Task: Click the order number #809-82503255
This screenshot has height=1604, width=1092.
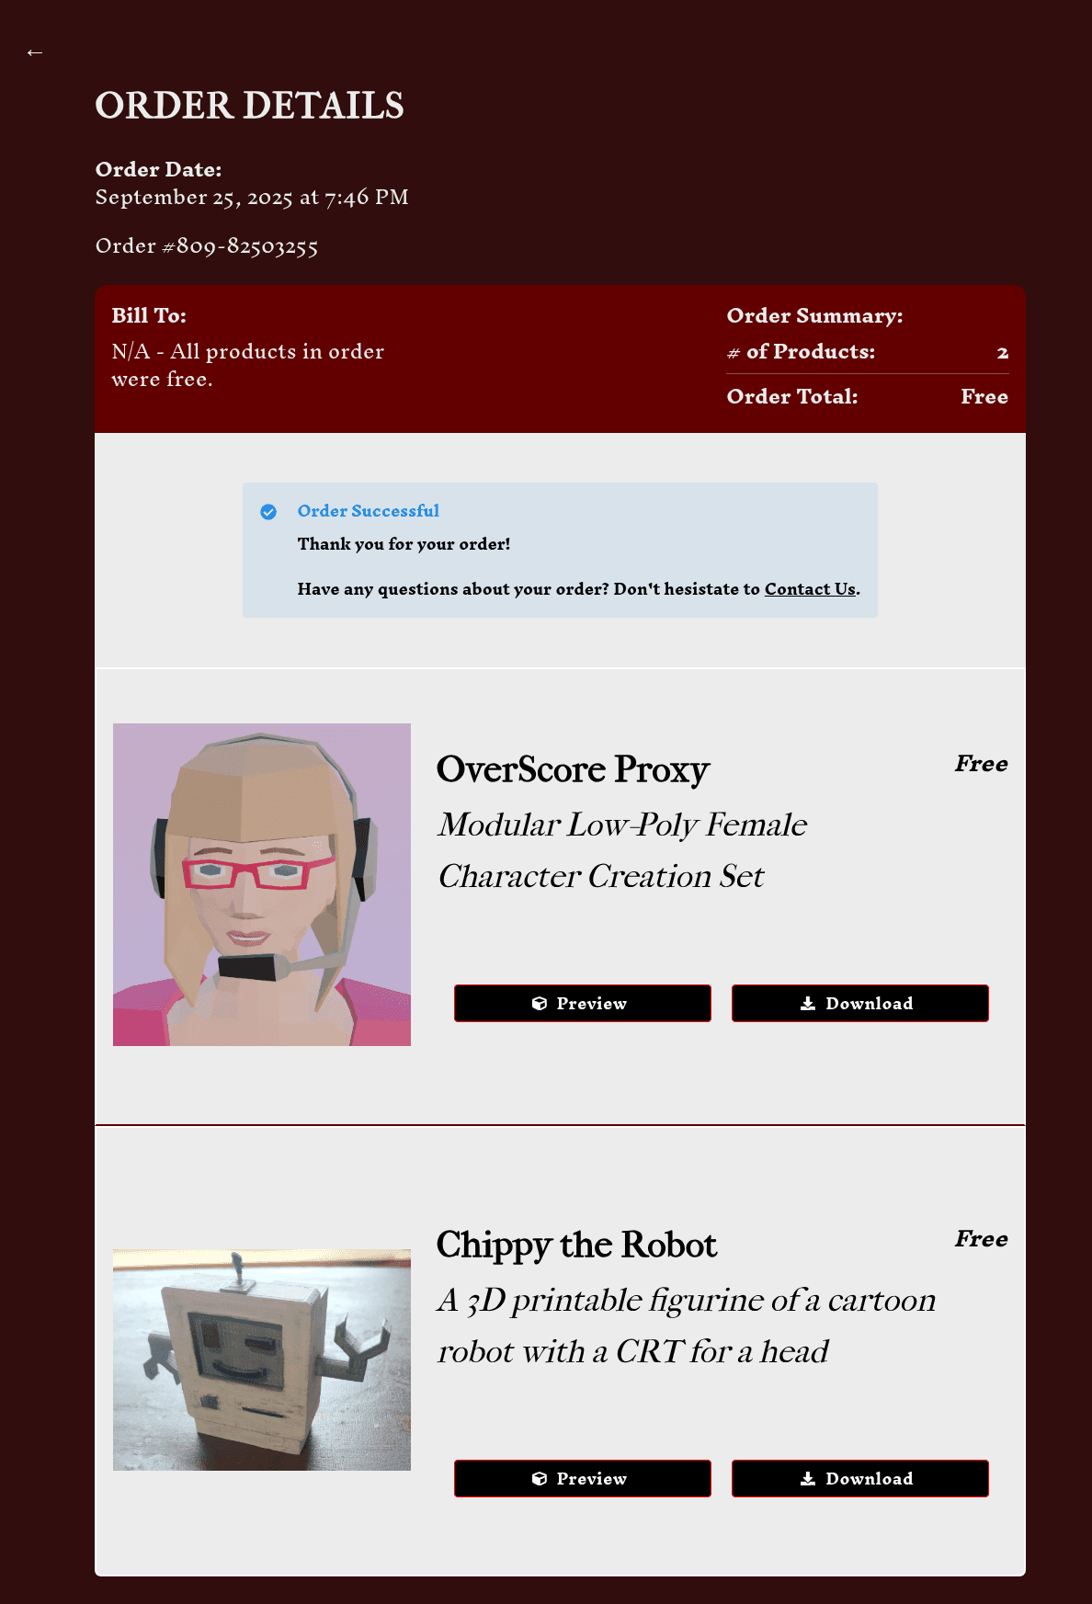Action: pyautogui.click(x=207, y=246)
